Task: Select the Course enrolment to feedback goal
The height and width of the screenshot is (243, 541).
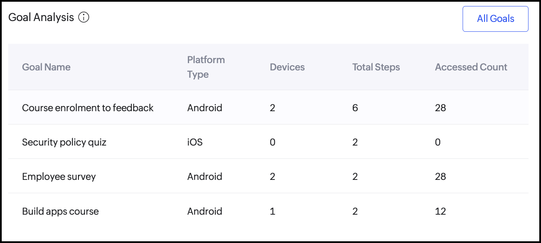Action: pos(87,108)
